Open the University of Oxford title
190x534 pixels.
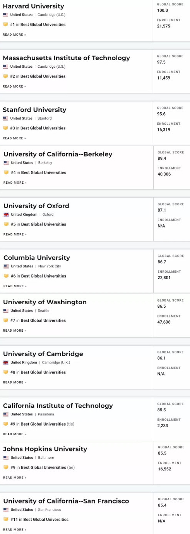[x=36, y=206]
